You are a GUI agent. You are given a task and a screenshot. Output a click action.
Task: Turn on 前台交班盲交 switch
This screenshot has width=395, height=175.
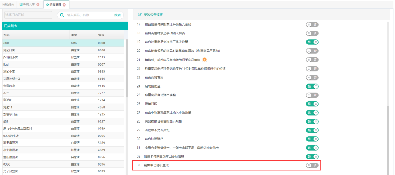click(x=312, y=77)
